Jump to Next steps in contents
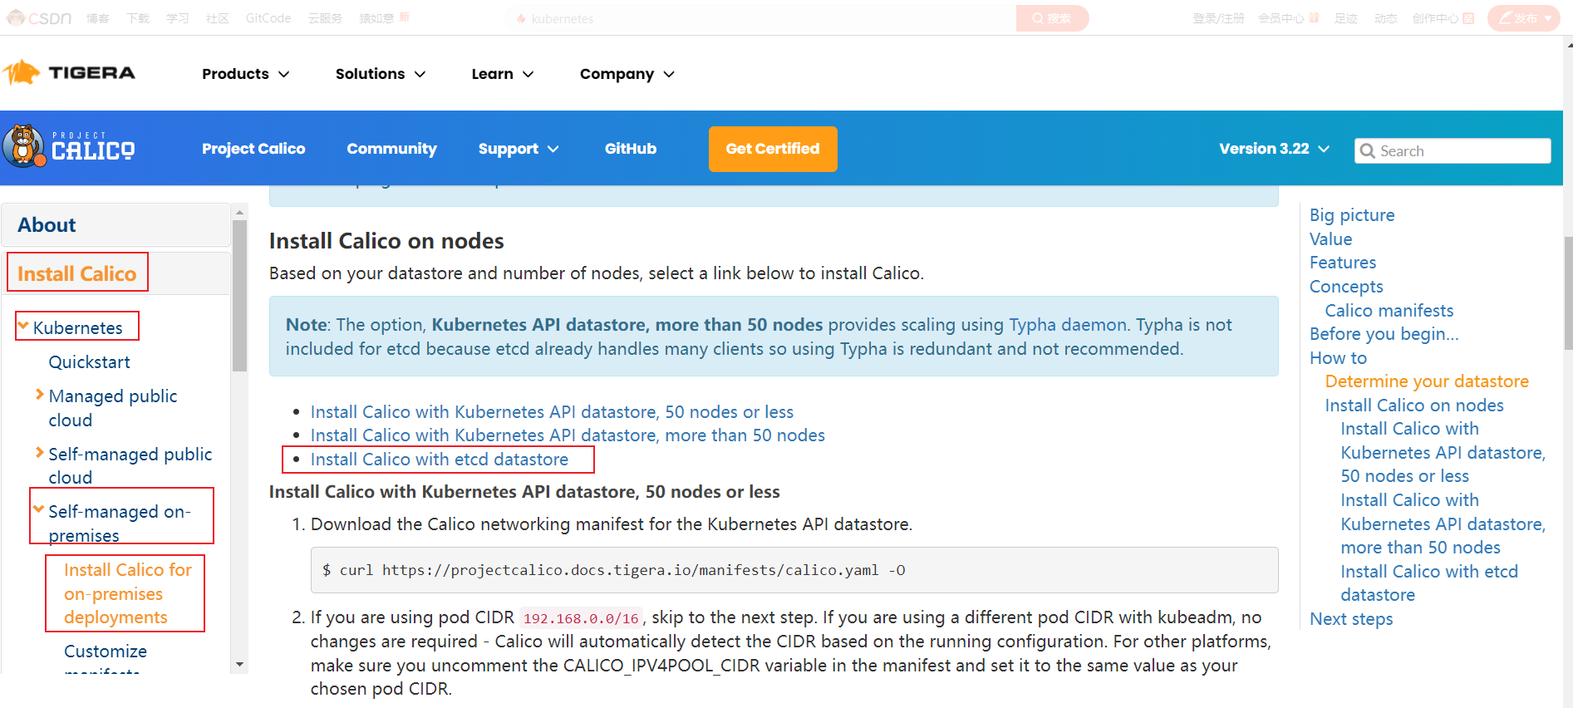This screenshot has height=708, width=1573. point(1351,619)
